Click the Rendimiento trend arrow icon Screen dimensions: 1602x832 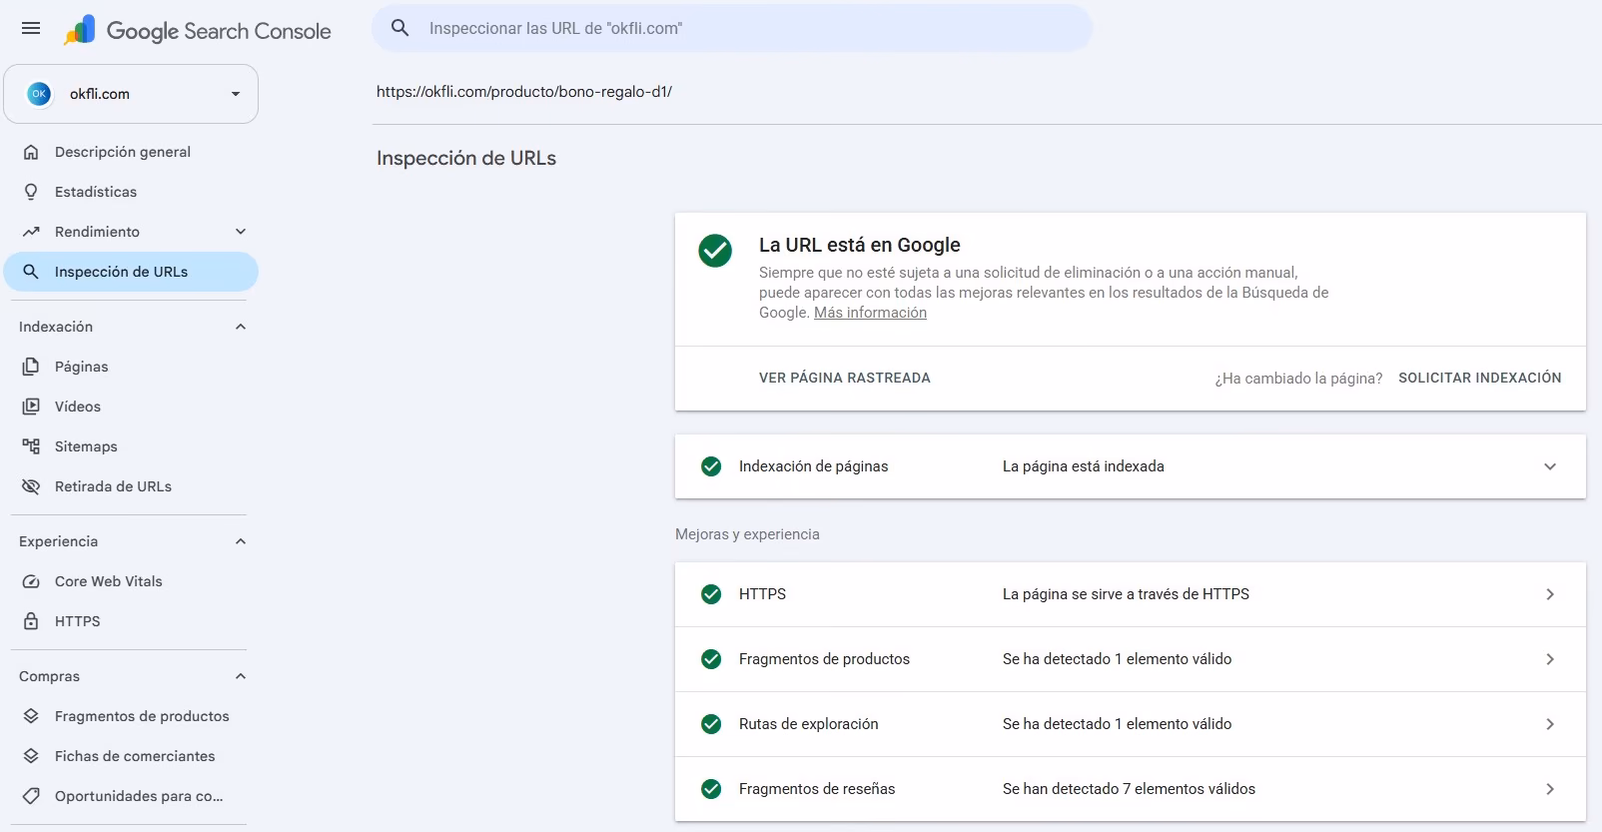(x=31, y=232)
